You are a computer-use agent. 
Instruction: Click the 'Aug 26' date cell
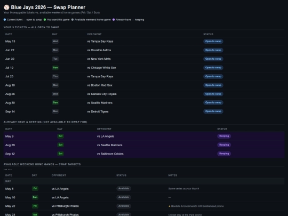point(10,94)
